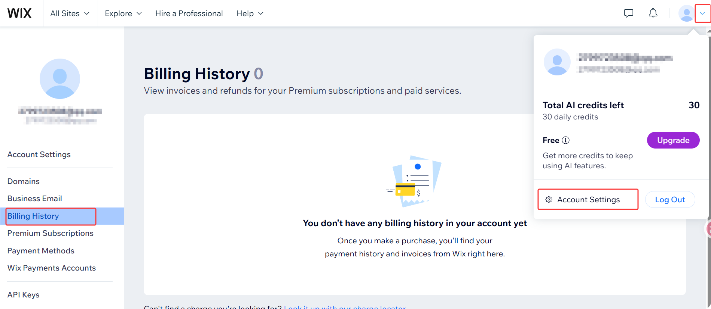Screen dimensions: 711x309
Task: Open API Keys in the sidebar
Action: [x=23, y=295]
